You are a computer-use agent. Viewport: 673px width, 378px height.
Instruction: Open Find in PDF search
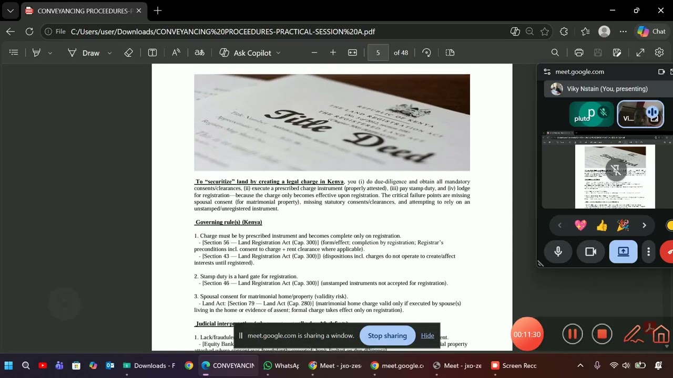pos(555,52)
